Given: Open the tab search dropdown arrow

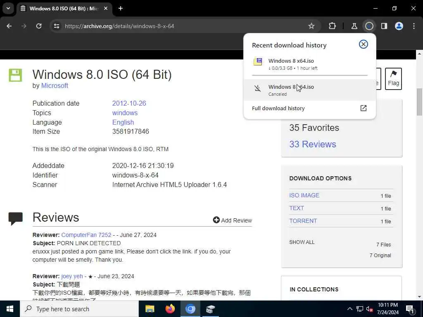Looking at the screenshot, I should 8,8.
